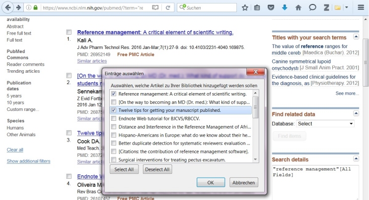369x200 pixels.
Task: Open the downloads arrow icon
Action: pyautogui.click(x=285, y=7)
